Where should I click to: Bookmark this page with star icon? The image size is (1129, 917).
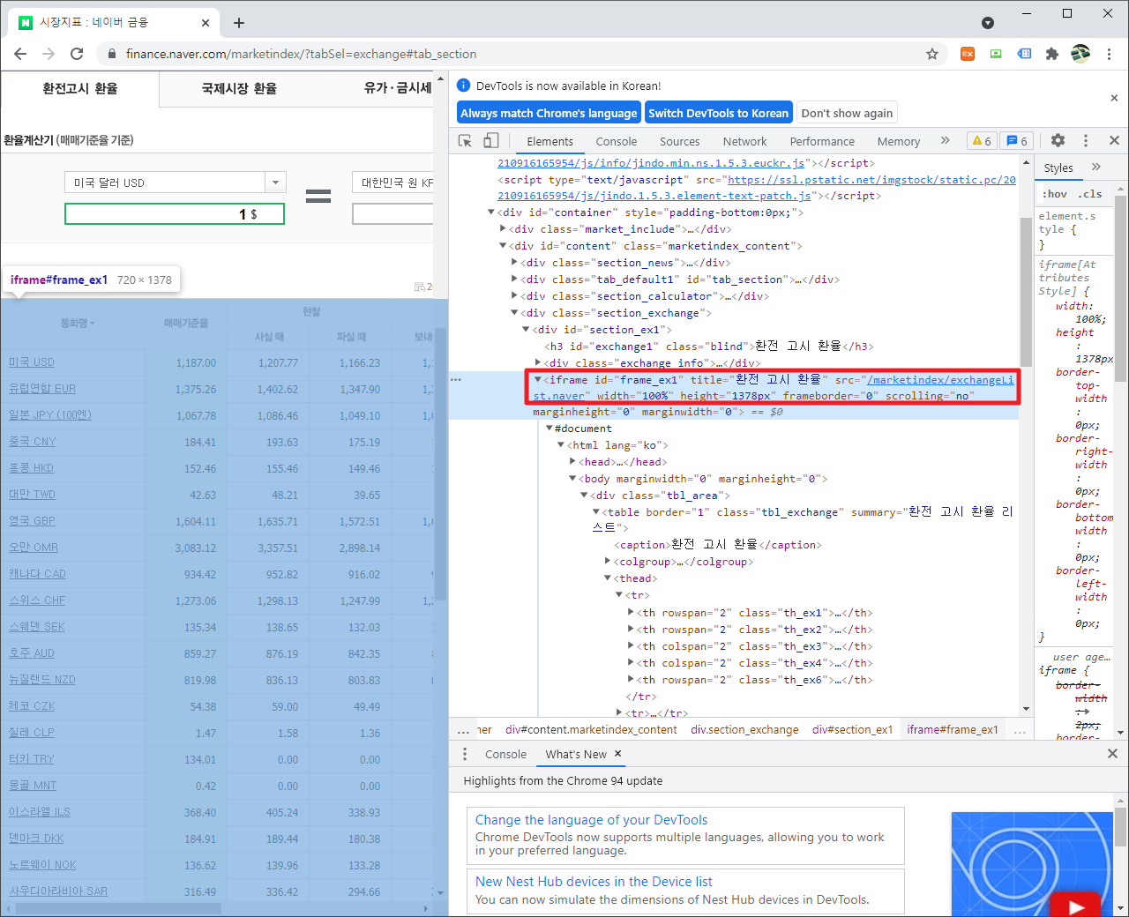[x=932, y=54]
